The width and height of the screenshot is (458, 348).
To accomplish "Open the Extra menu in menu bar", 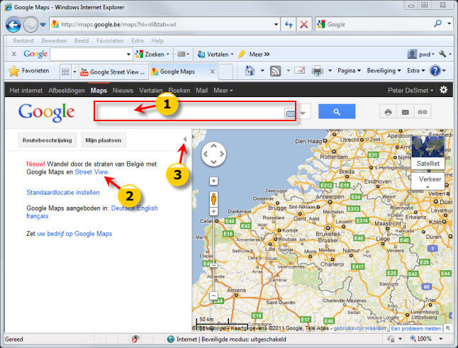I will [138, 40].
